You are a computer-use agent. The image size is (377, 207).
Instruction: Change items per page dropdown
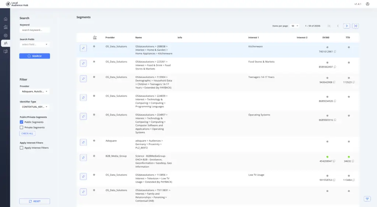(295, 26)
